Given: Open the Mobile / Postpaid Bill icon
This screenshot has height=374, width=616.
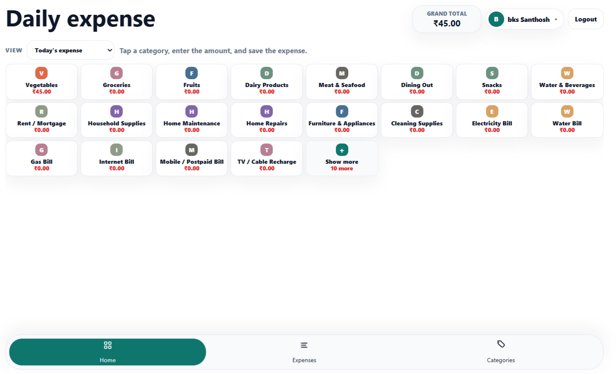Looking at the screenshot, I should 191,150.
